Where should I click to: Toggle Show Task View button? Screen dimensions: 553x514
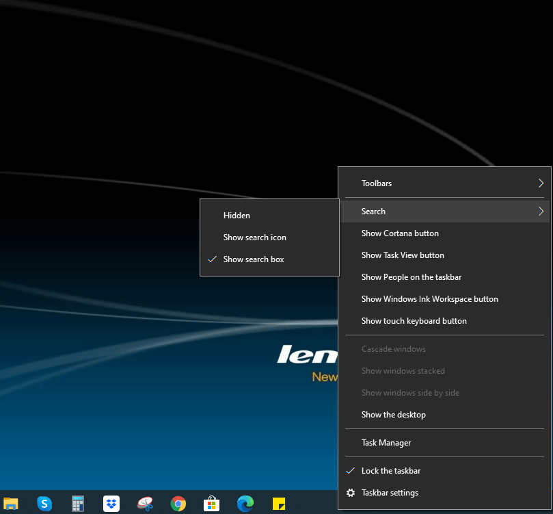[x=444, y=255]
